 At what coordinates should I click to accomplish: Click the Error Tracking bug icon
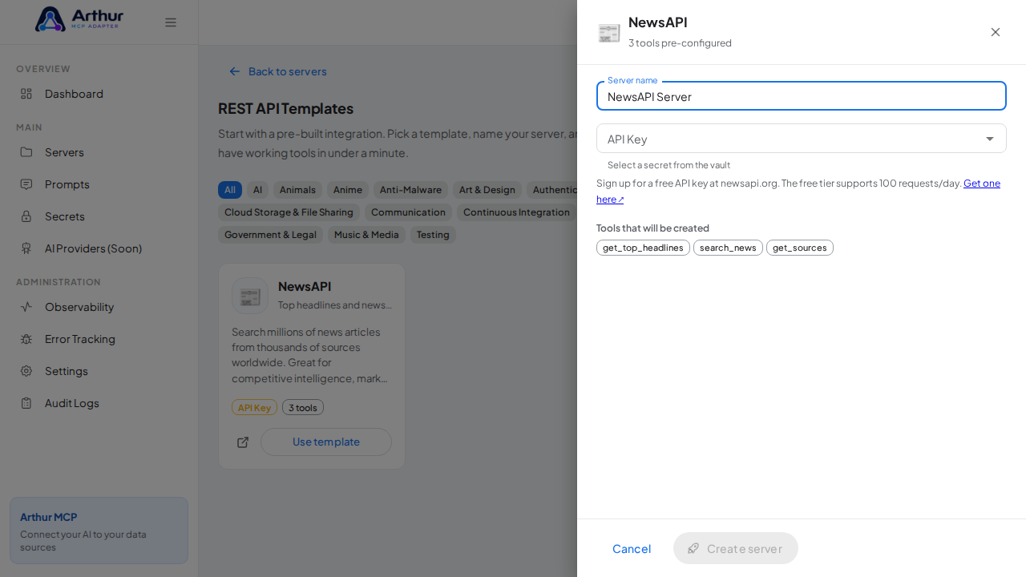pos(26,339)
